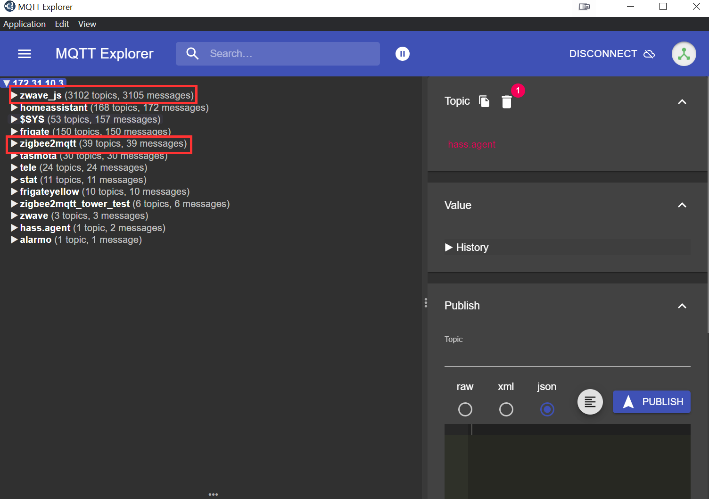Click the PUBLISH button

[x=651, y=402]
